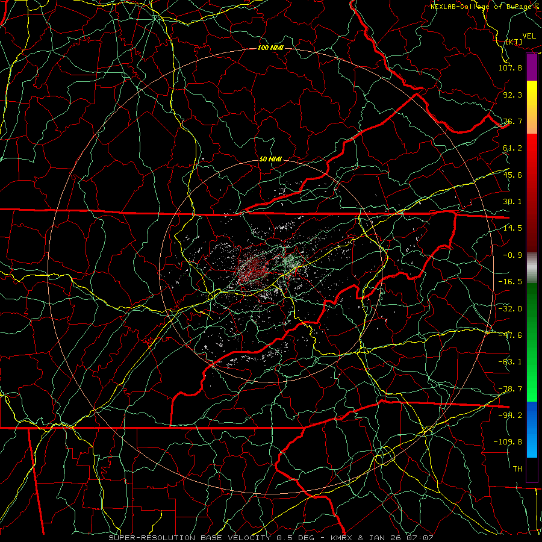The height and width of the screenshot is (542, 542).
Task: Click the -109.8 velocity scale value
Action: [508, 442]
